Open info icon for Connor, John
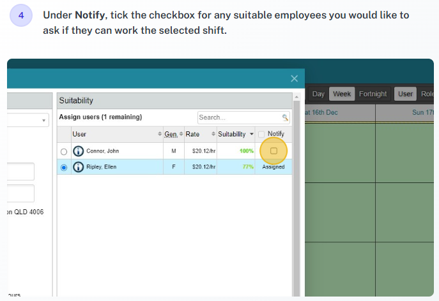 pos(78,151)
